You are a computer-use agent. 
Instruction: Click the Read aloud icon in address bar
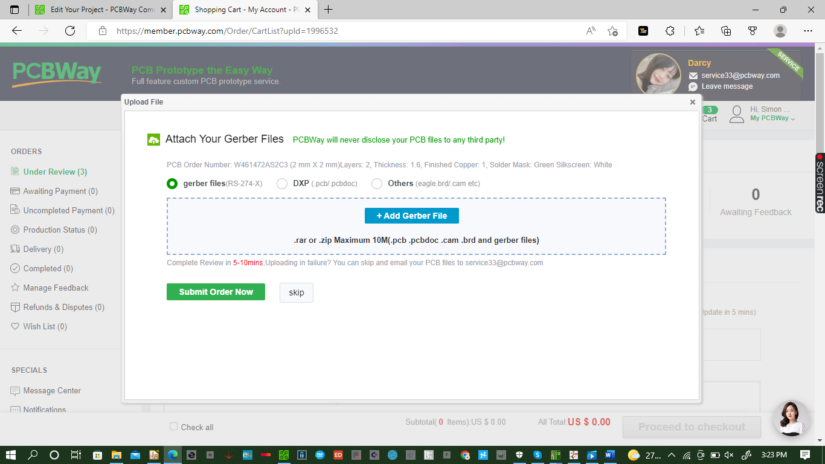click(591, 31)
